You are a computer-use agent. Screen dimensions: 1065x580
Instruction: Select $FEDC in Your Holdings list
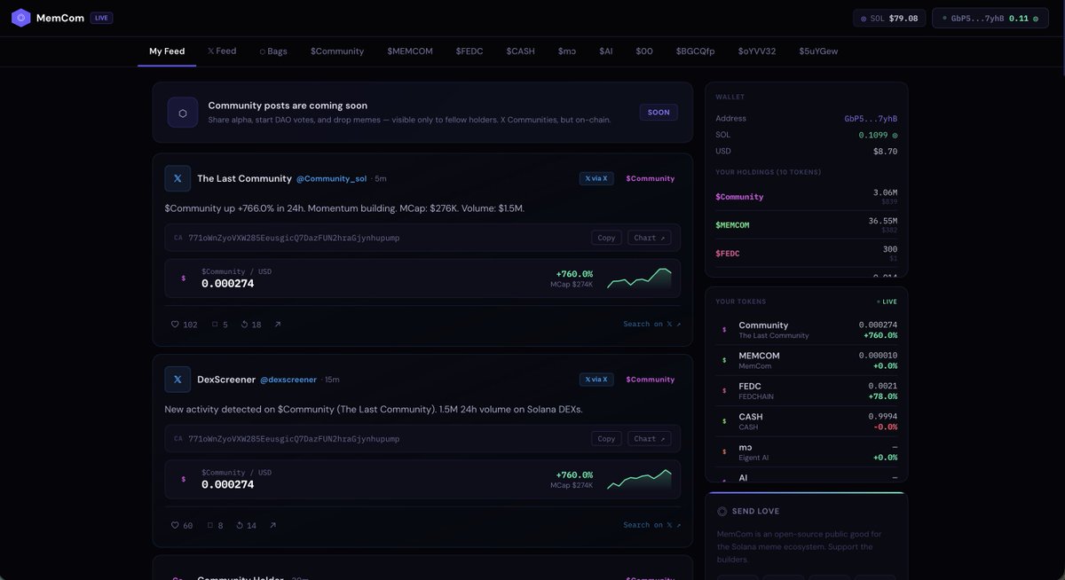806,254
